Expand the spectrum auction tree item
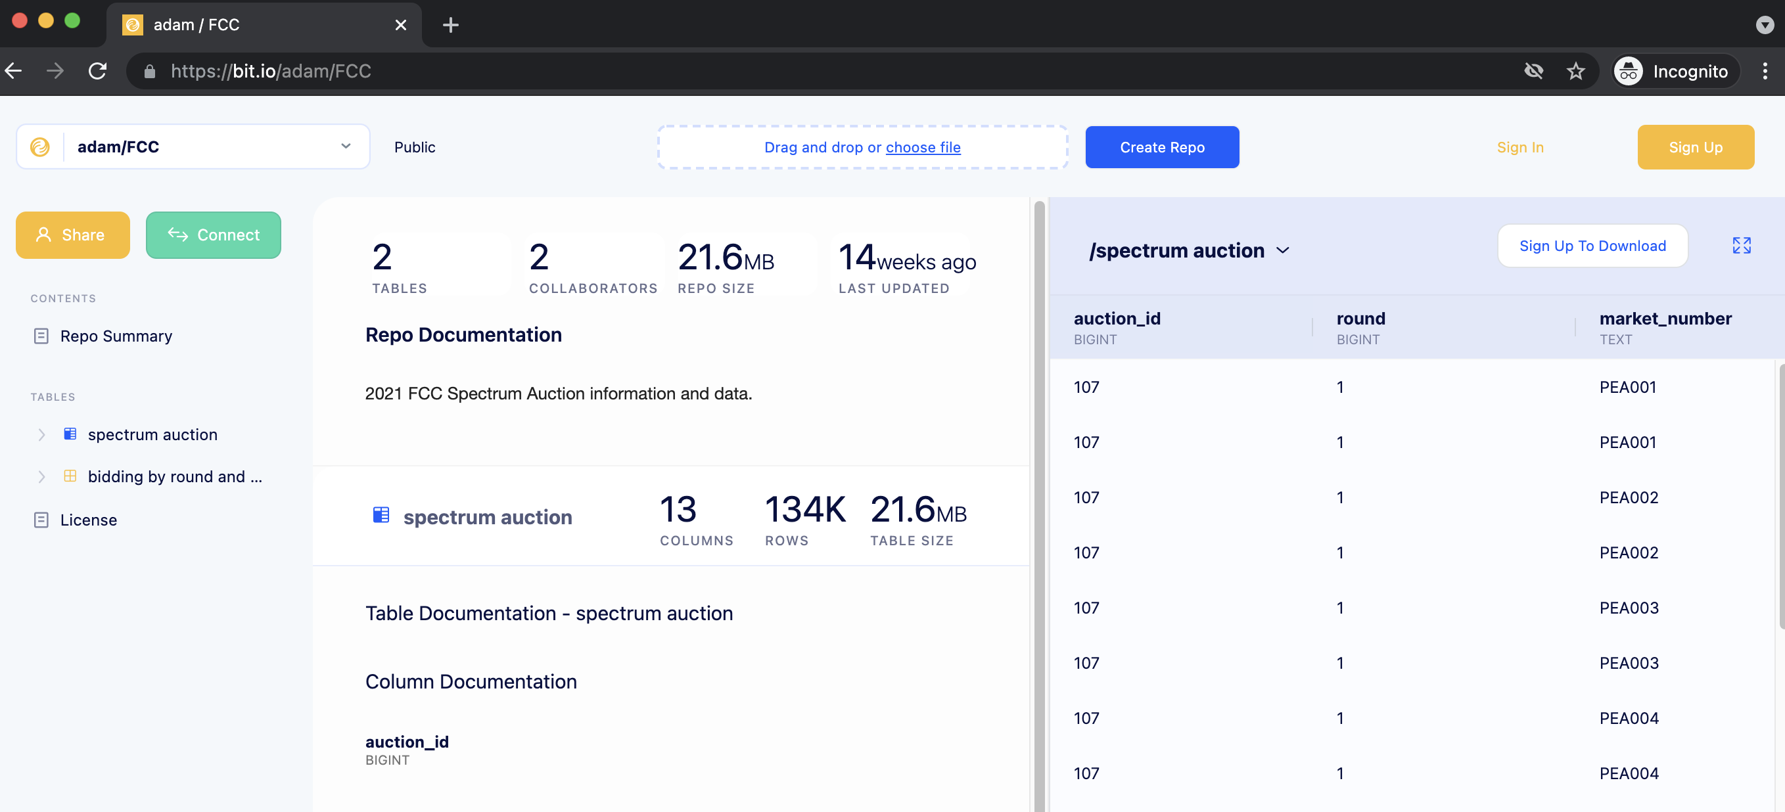The height and width of the screenshot is (812, 1785). click(x=41, y=434)
